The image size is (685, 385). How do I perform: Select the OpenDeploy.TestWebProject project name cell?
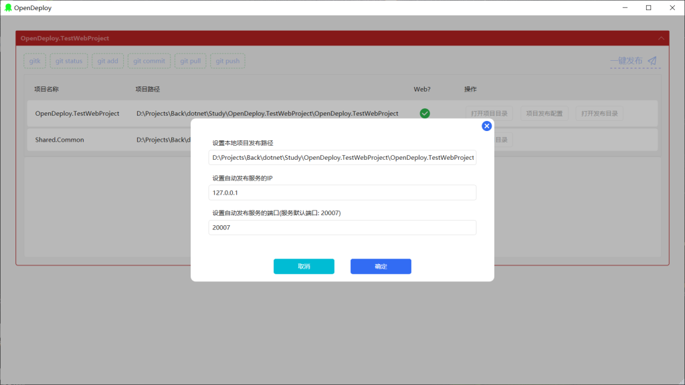[78, 114]
